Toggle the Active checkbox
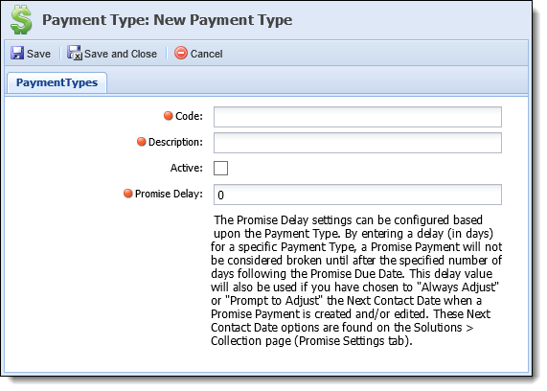 (x=221, y=169)
